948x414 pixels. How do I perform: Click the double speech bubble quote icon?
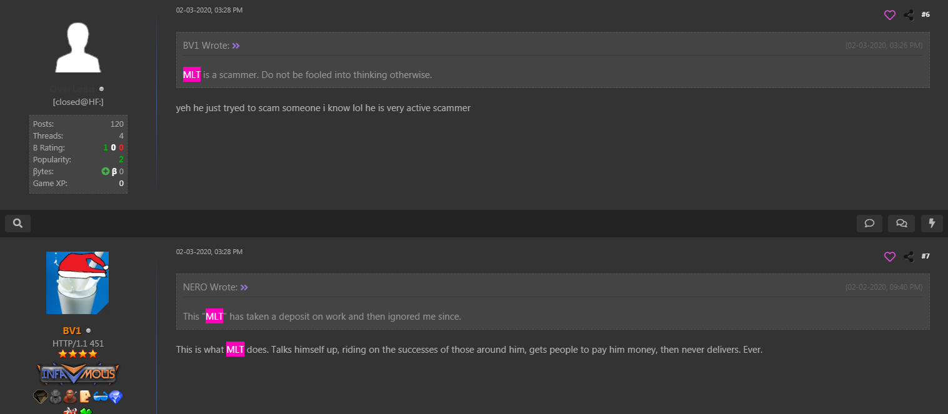click(x=901, y=223)
